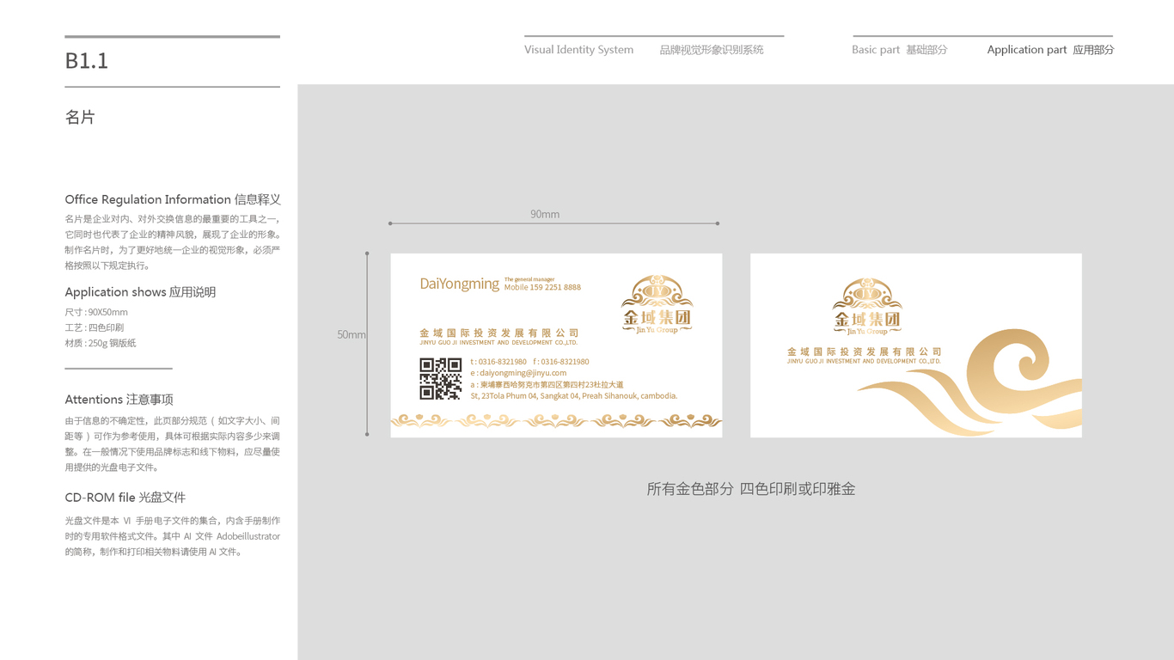The height and width of the screenshot is (660, 1174).
Task: Click the "Office Regulation Information 信息释义" heading
Action: [x=173, y=199]
